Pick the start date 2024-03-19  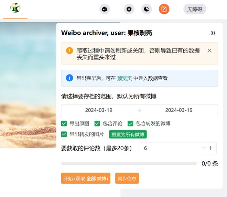click(x=99, y=110)
